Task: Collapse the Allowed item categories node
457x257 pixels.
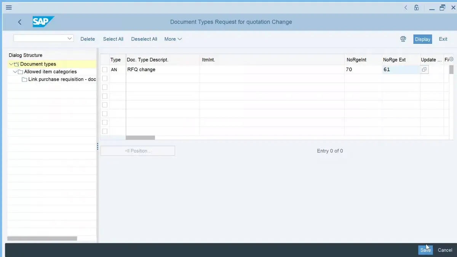Action: pyautogui.click(x=15, y=72)
